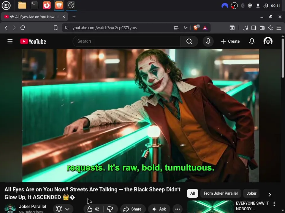Viewport: 285px width, 213px height.
Task: Toggle Brave Shields lion icon
Action: (x=196, y=28)
